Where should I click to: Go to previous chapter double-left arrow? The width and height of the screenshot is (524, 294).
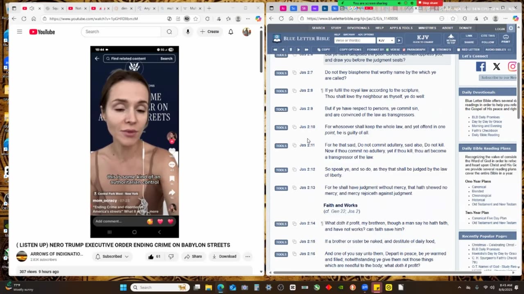(x=275, y=49)
